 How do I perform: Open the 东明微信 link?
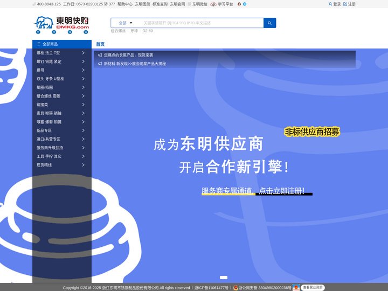[200, 4]
